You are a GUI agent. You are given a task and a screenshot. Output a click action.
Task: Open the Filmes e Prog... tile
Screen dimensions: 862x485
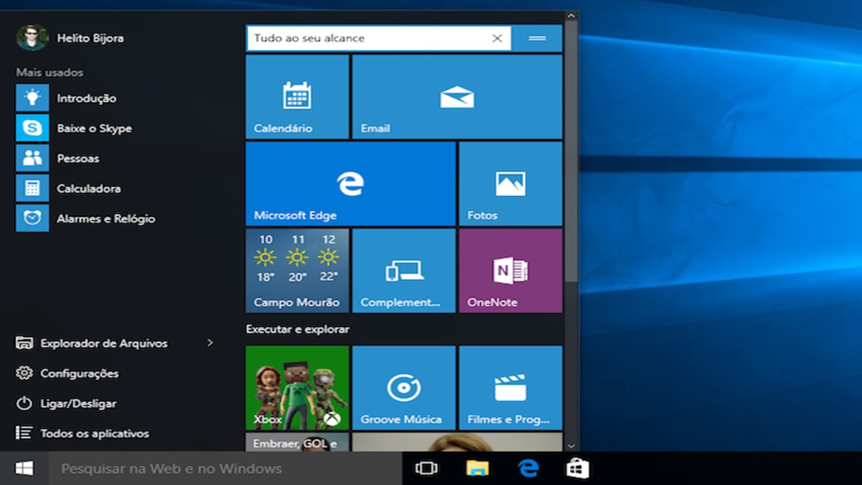[510, 387]
